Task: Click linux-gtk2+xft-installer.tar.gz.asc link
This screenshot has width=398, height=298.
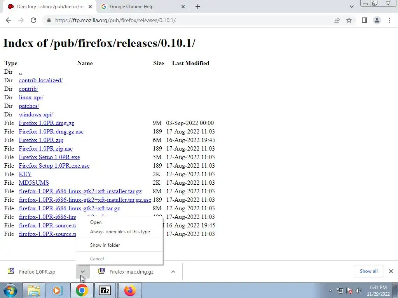Action: pyautogui.click(x=85, y=200)
